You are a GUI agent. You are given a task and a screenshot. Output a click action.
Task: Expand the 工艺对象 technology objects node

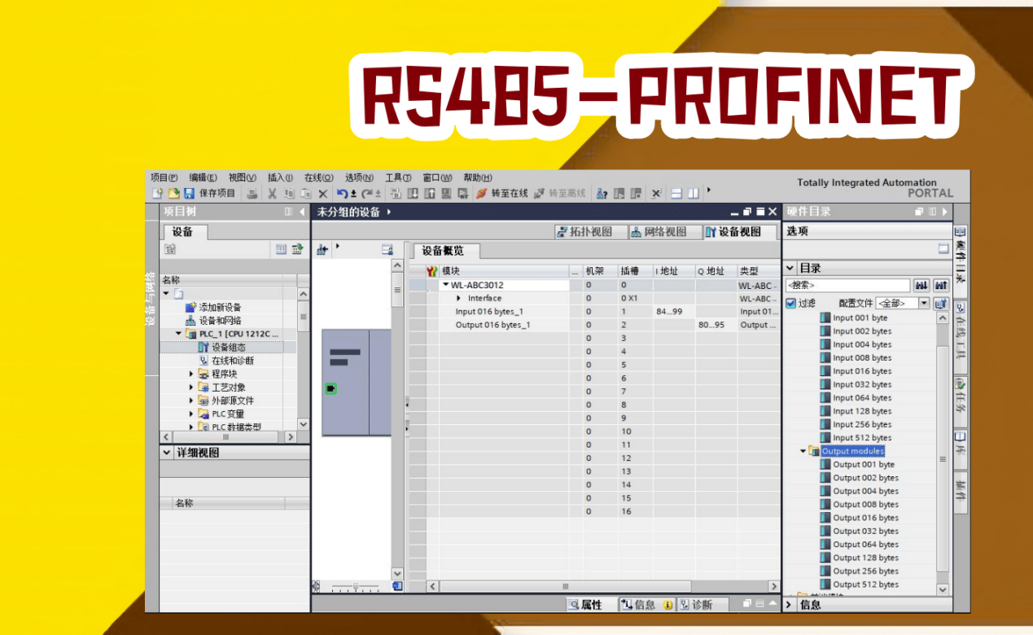click(192, 388)
